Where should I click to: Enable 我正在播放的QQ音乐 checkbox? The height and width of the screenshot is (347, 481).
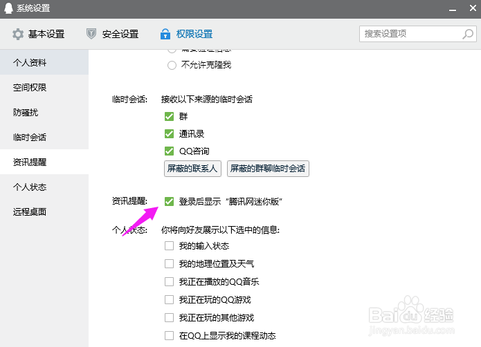tap(169, 281)
